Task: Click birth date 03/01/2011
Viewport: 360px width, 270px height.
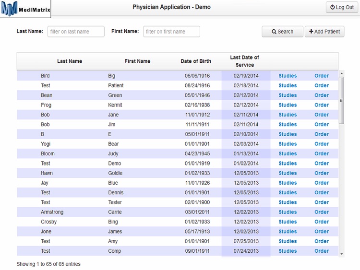Action: coord(197,212)
